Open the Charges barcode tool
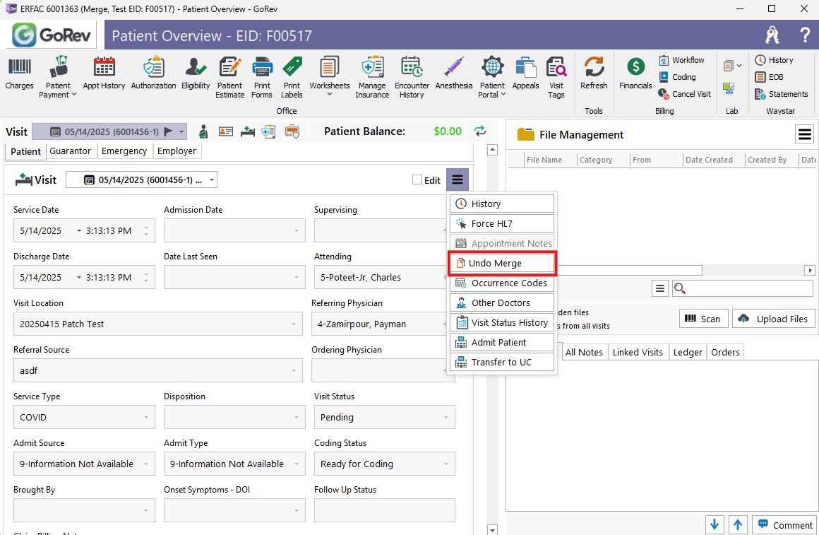Screen dimensions: 819x535 click(x=19, y=74)
